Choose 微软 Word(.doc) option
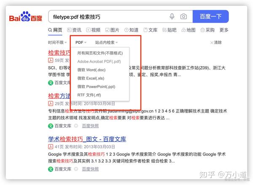This screenshot has width=253, height=185. 92,70
